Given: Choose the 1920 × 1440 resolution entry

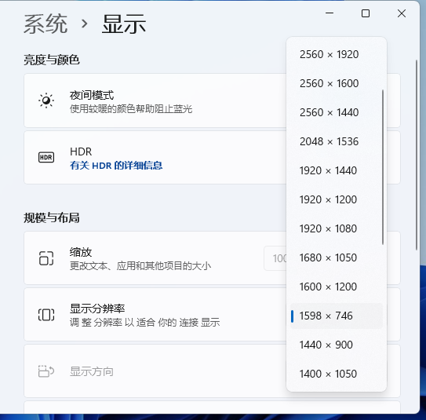Looking at the screenshot, I should click(337, 170).
